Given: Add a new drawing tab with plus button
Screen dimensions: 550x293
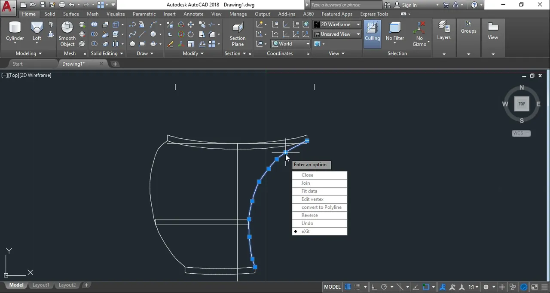Looking at the screenshot, I should pos(115,64).
